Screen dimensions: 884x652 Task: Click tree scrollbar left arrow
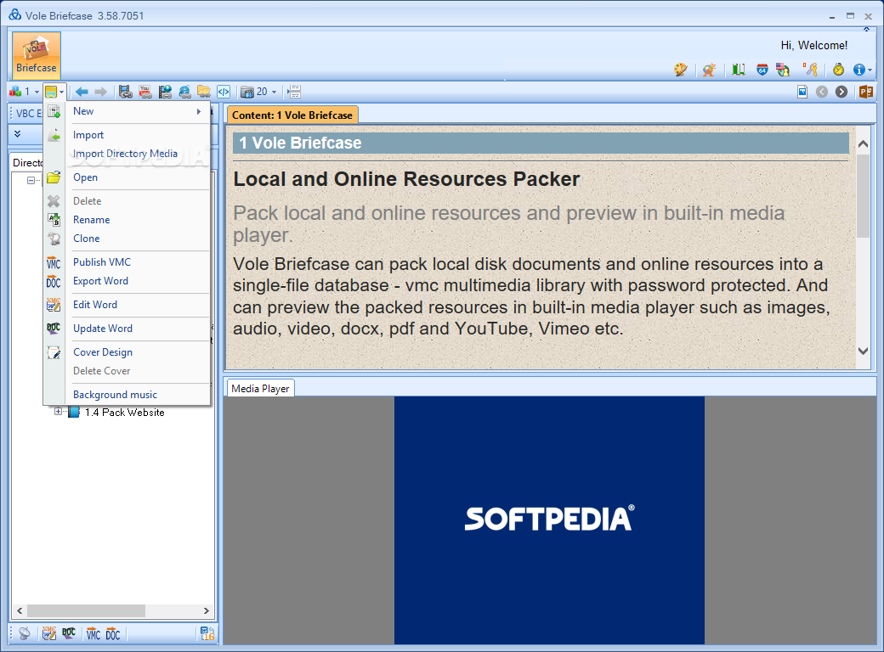(x=20, y=611)
